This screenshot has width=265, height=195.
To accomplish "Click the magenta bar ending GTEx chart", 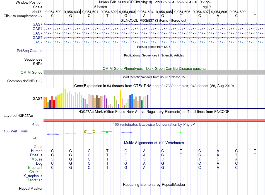I will (148, 101).
